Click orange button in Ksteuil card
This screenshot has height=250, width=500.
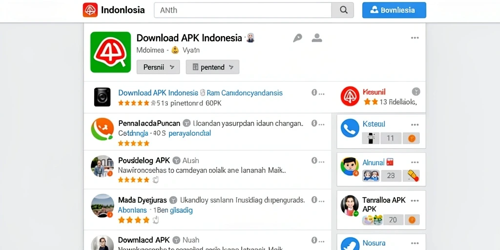(411, 138)
